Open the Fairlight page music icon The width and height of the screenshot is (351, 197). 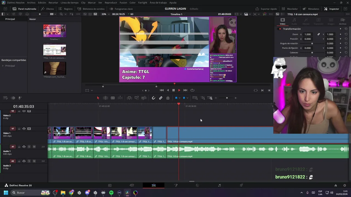pyautogui.click(x=219, y=185)
